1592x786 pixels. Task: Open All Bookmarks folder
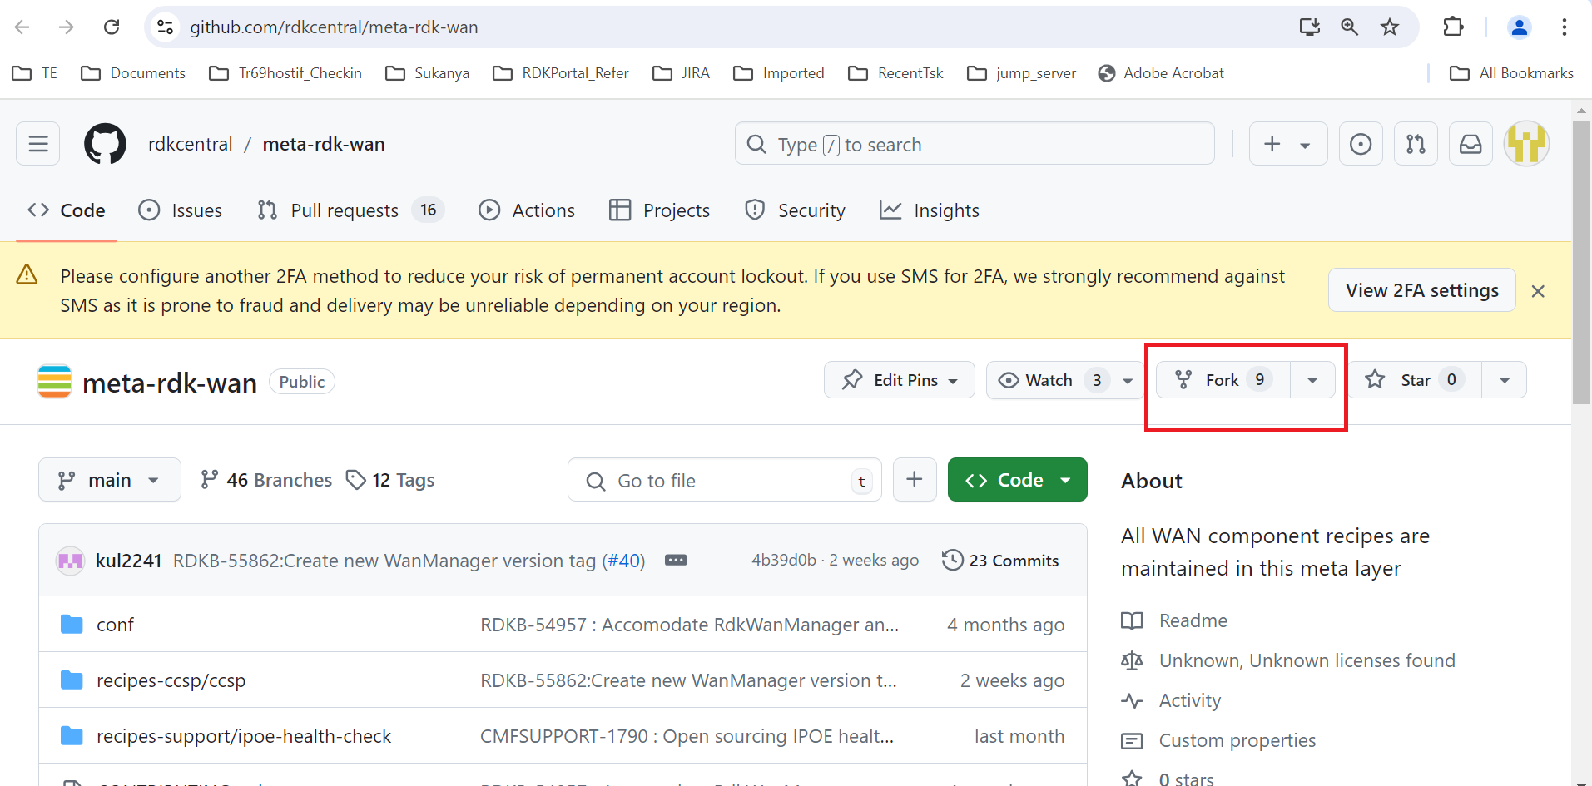[1511, 73]
